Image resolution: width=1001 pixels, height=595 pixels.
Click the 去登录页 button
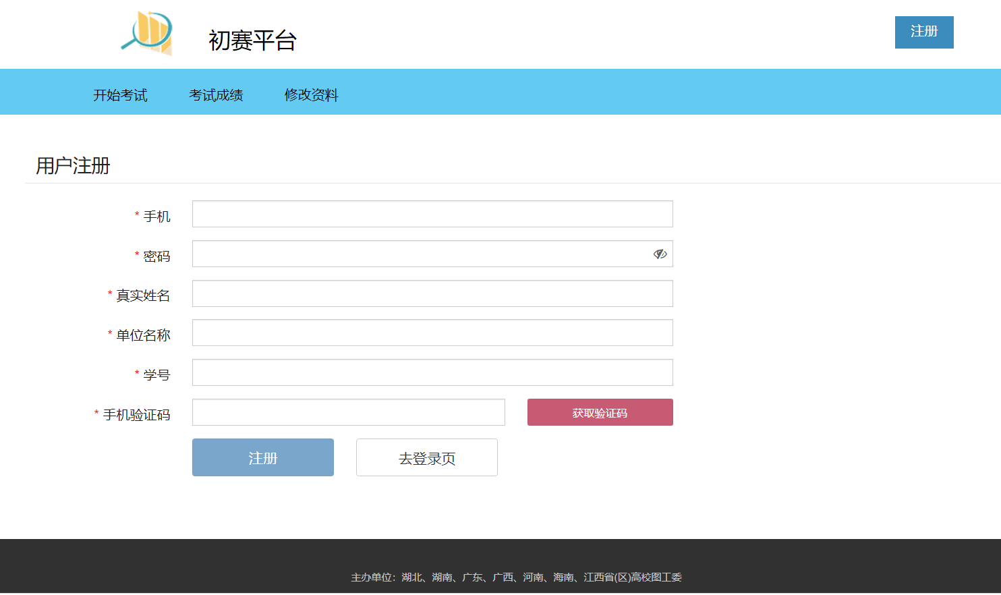coord(426,457)
